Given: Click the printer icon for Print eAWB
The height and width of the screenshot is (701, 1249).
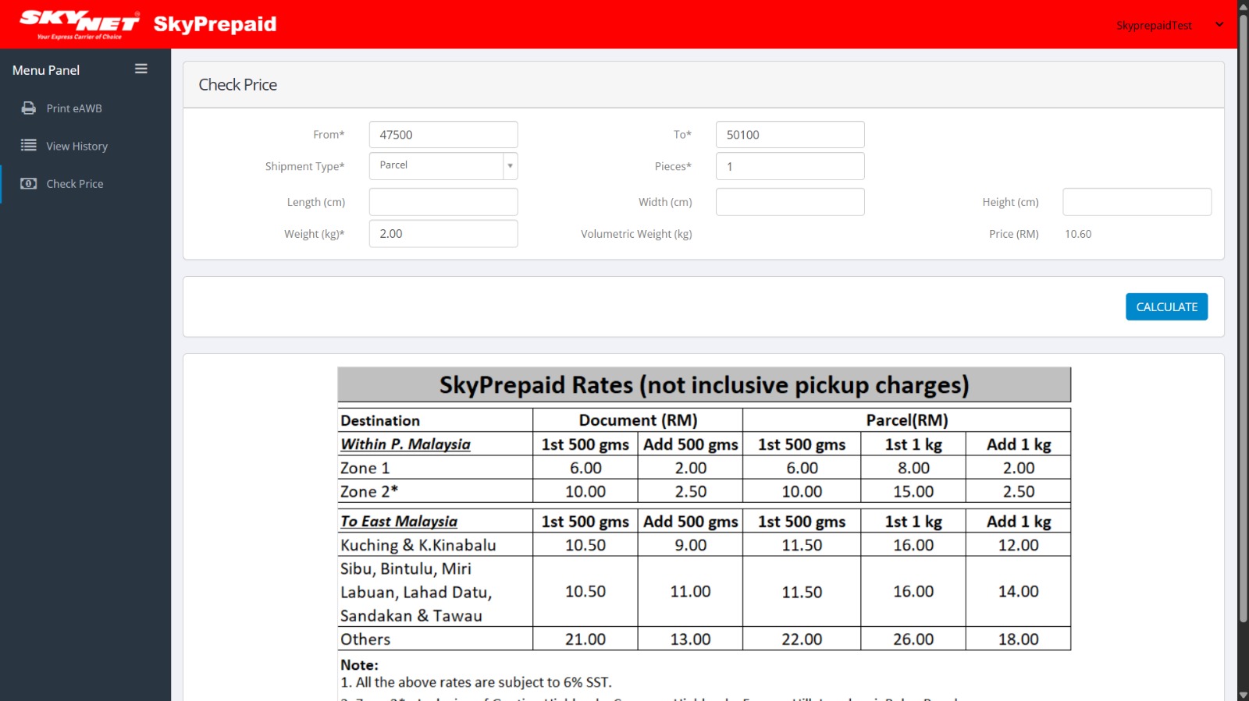Looking at the screenshot, I should pos(29,108).
